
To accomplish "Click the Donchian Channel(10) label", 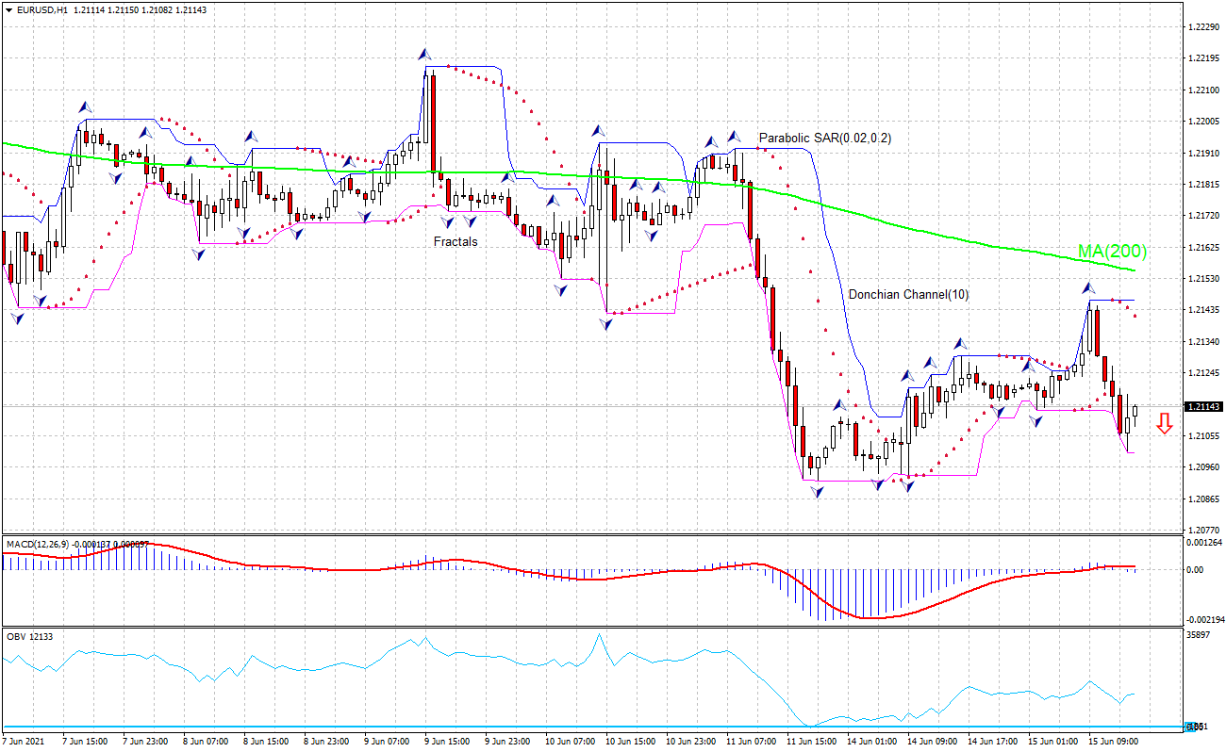I will pyautogui.click(x=908, y=296).
